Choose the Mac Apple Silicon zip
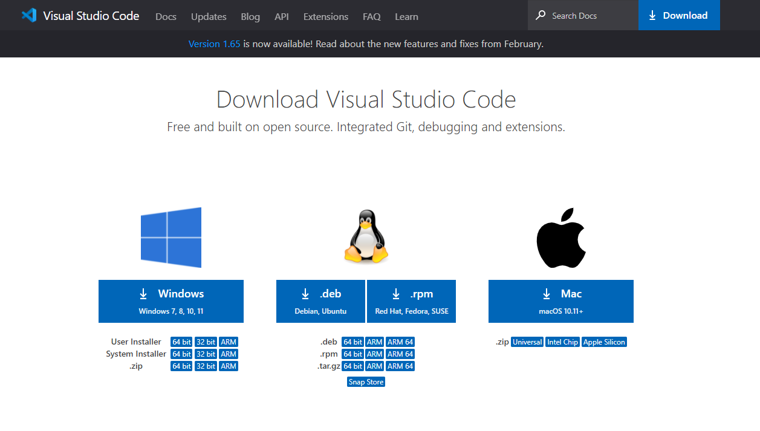The height and width of the screenshot is (431, 760). (604, 342)
